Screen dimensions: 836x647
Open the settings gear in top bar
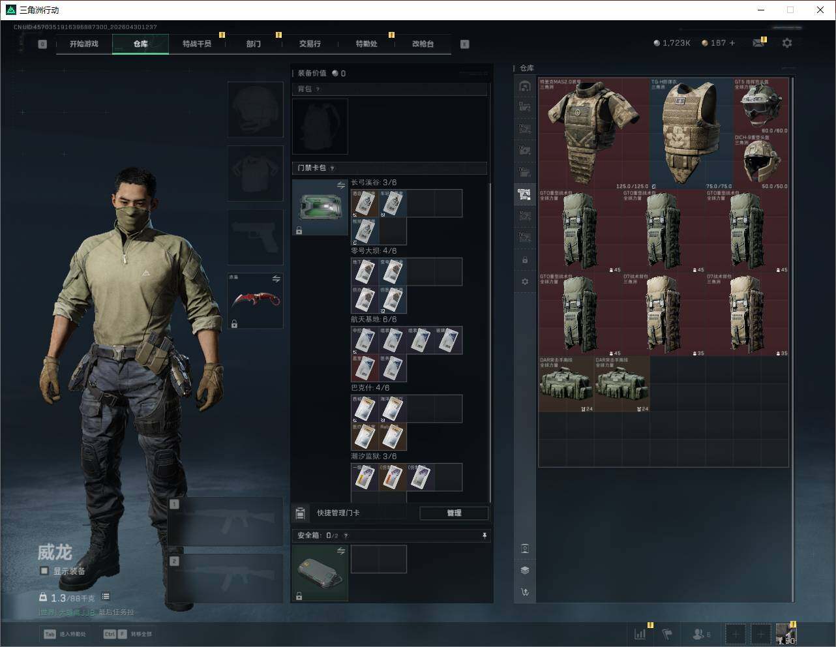coord(787,43)
